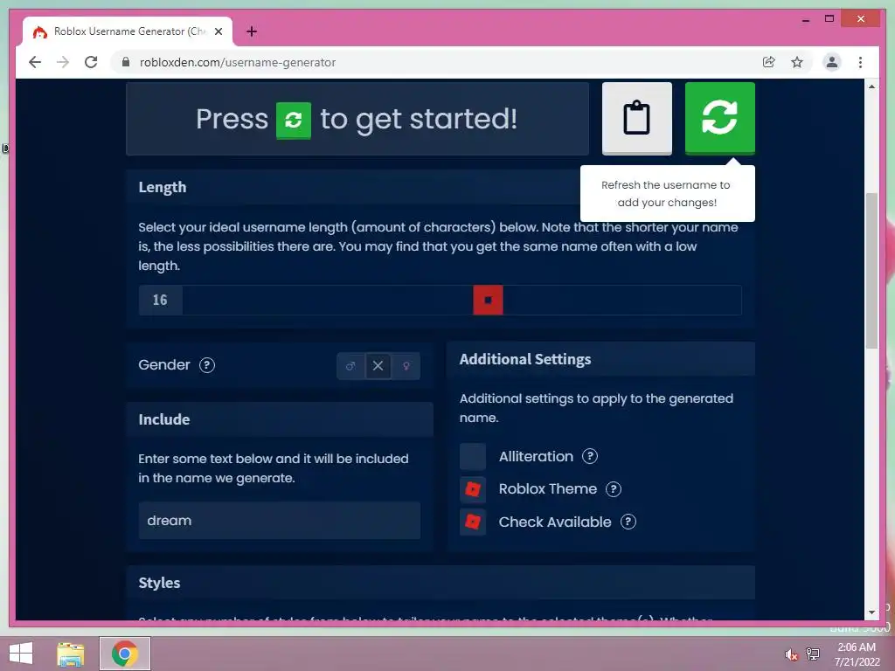Open the Chrome three-dot menu
The image size is (895, 671).
[860, 62]
